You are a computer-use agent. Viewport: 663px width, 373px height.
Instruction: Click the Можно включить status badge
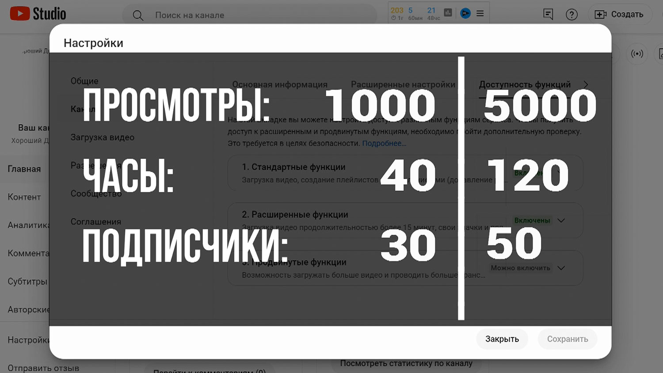520,268
